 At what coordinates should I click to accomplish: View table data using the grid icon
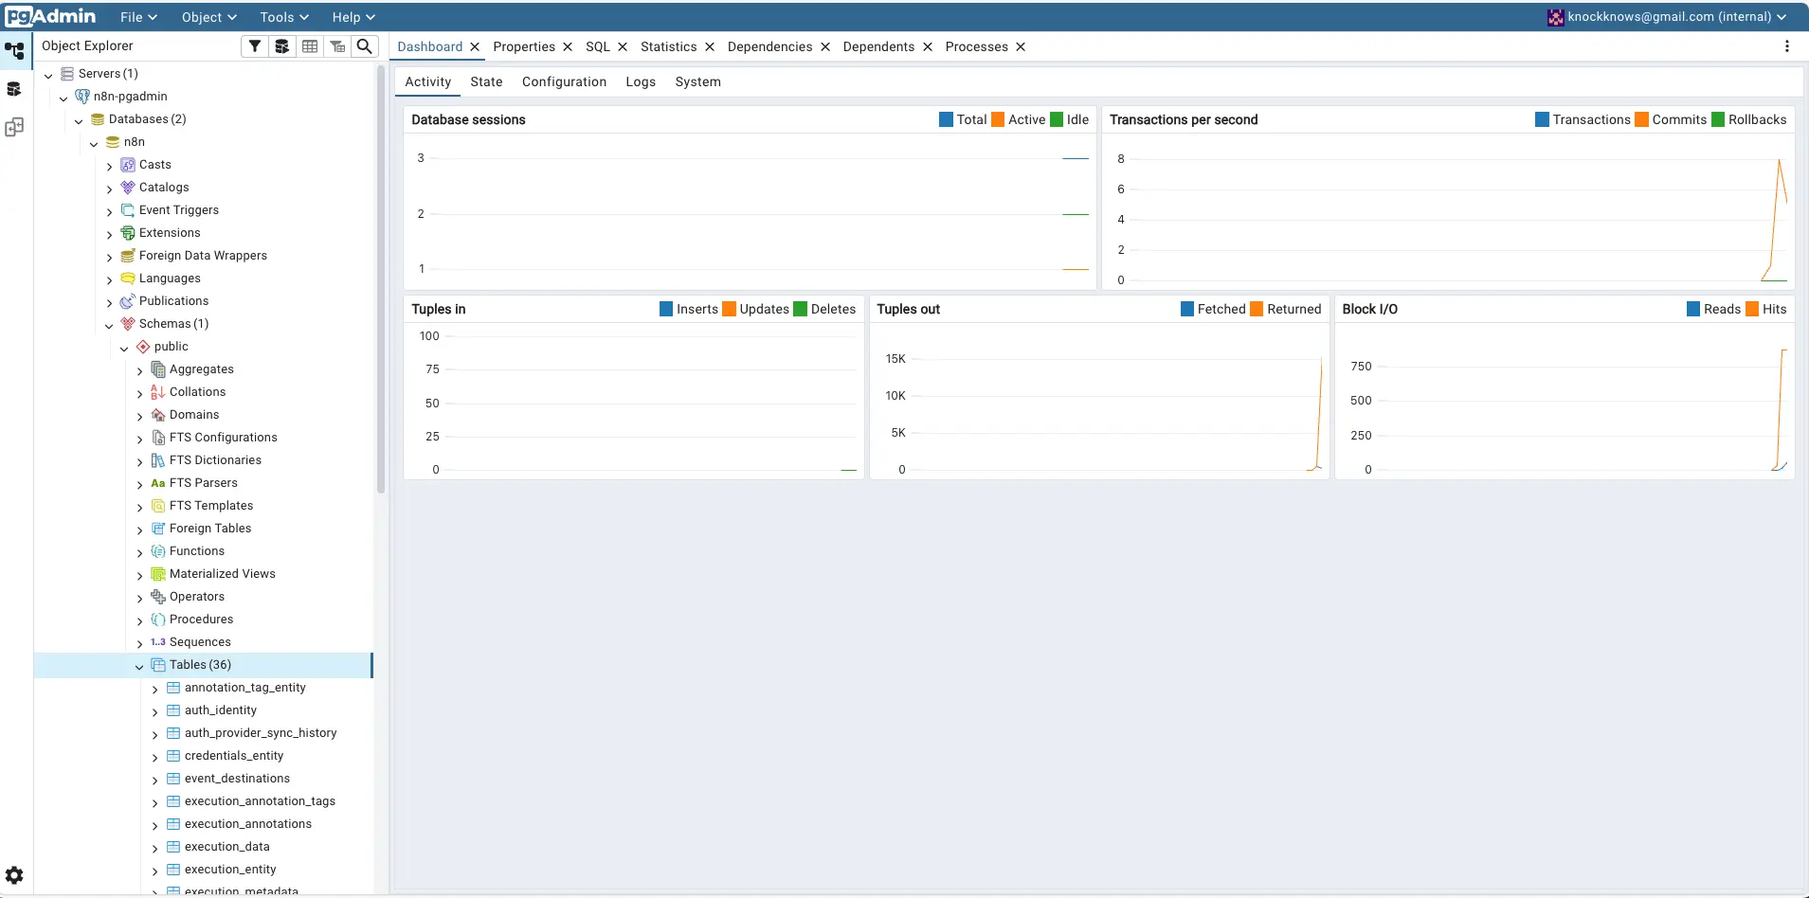point(310,45)
